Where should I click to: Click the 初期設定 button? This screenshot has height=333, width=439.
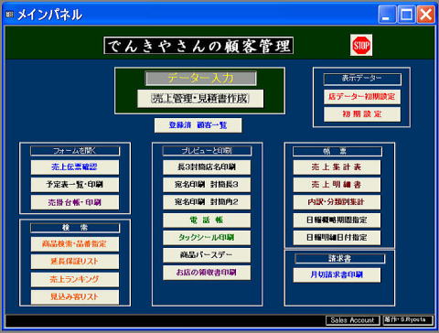(x=362, y=114)
